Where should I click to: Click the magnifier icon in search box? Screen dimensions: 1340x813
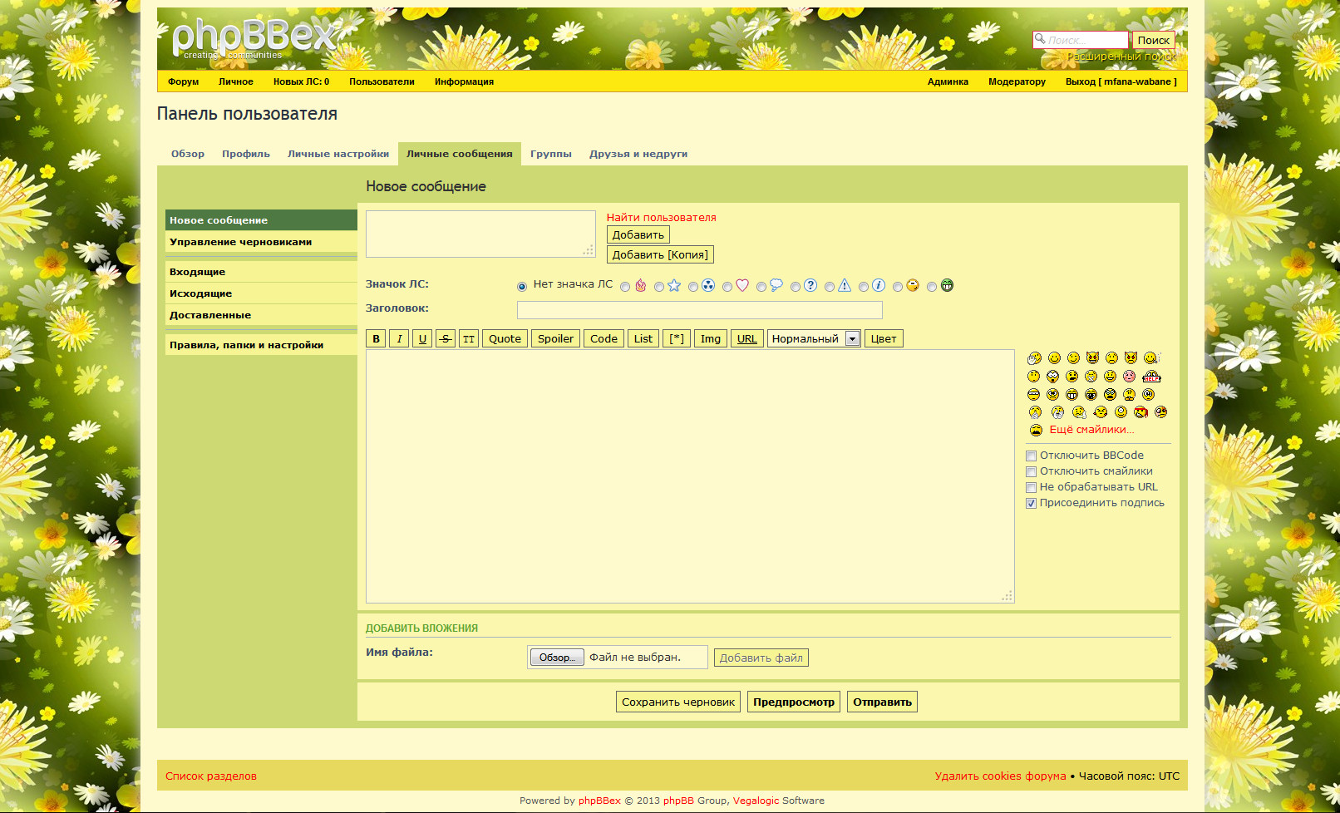click(1039, 39)
